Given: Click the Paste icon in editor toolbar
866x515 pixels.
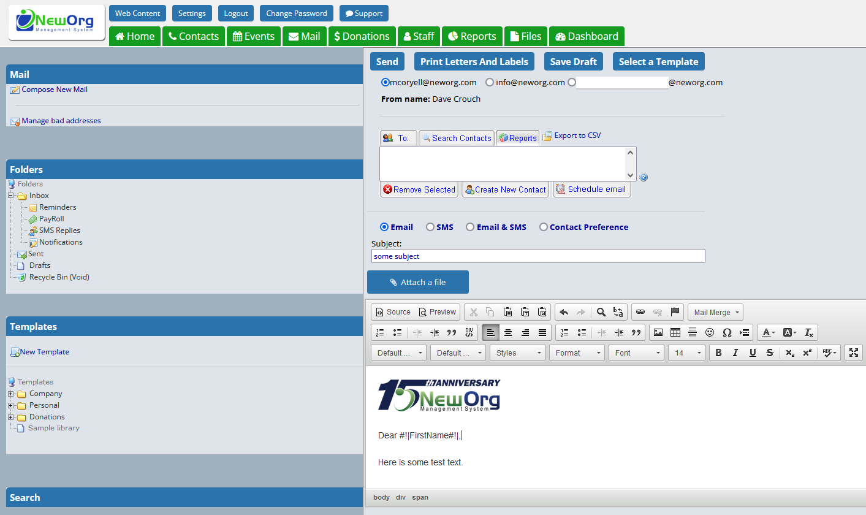Looking at the screenshot, I should click(x=507, y=312).
